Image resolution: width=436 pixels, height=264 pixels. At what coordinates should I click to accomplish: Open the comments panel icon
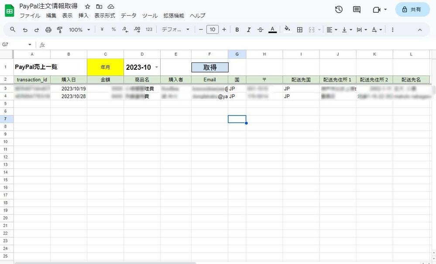(x=357, y=10)
